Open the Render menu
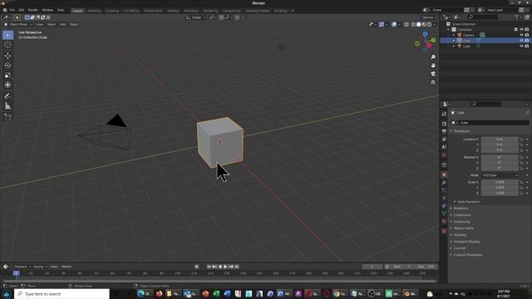Screen dimensions: 532x299 pyautogui.click(x=33, y=10)
